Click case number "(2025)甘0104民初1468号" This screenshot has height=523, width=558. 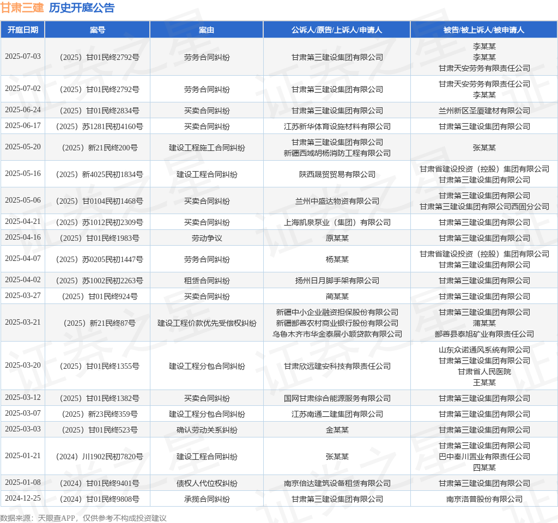(x=99, y=201)
